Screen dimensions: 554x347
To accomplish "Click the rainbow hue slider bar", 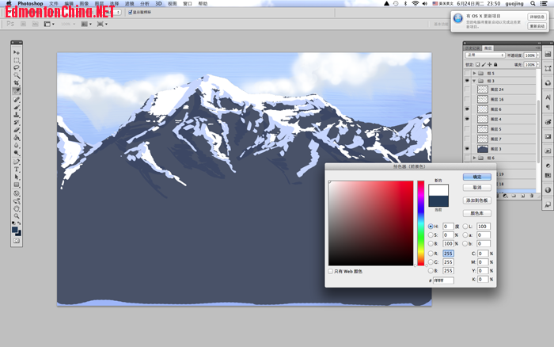I will (421, 223).
